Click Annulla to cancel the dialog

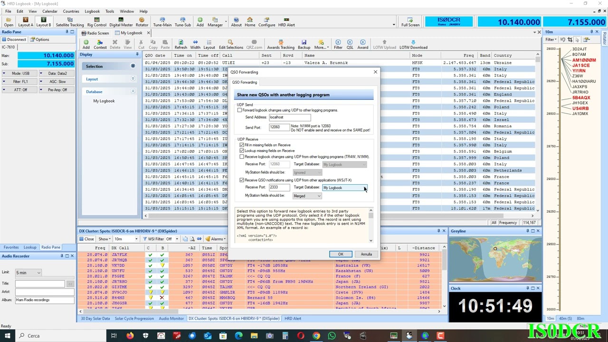tap(366, 254)
